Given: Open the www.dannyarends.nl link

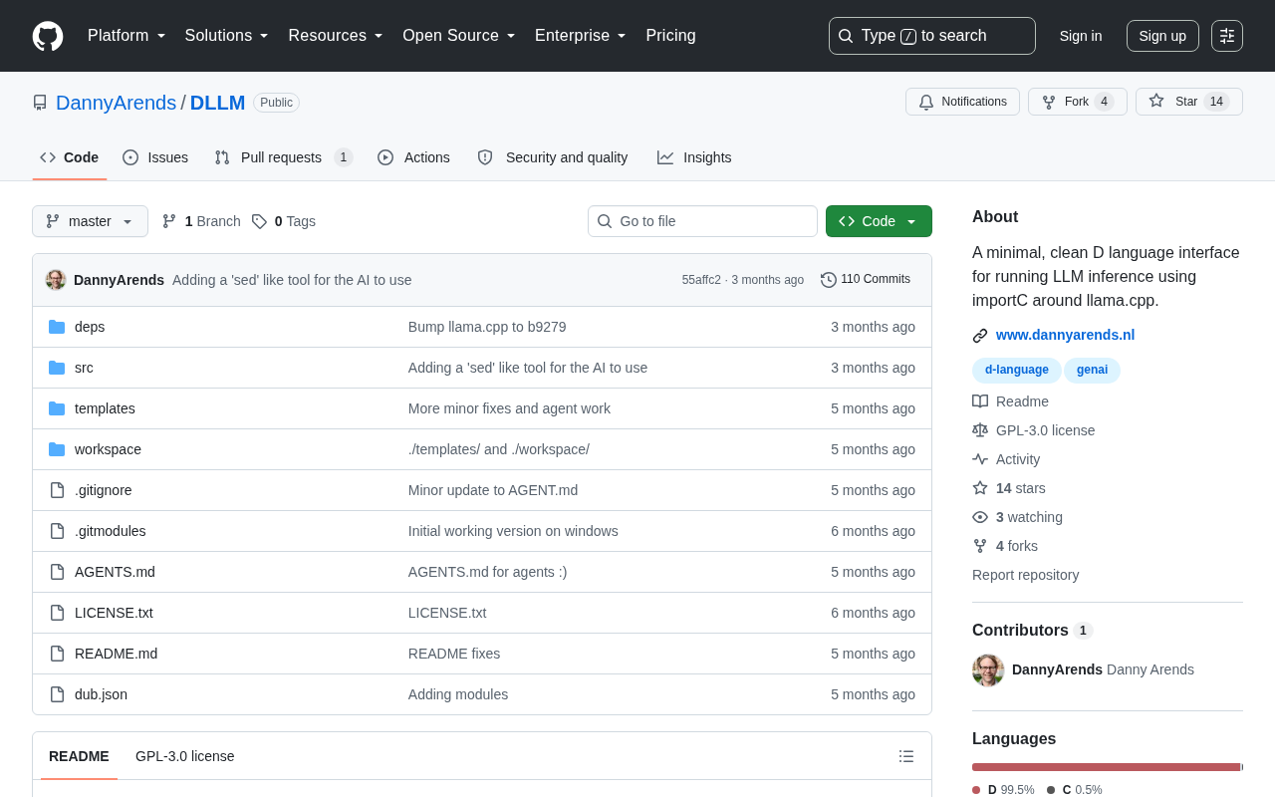Looking at the screenshot, I should tap(1065, 335).
